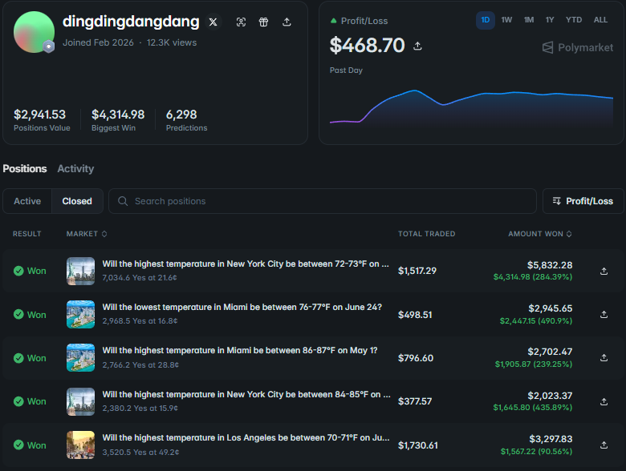Click the $796.60 total traded value
This screenshot has height=471, width=626.
[x=416, y=358]
